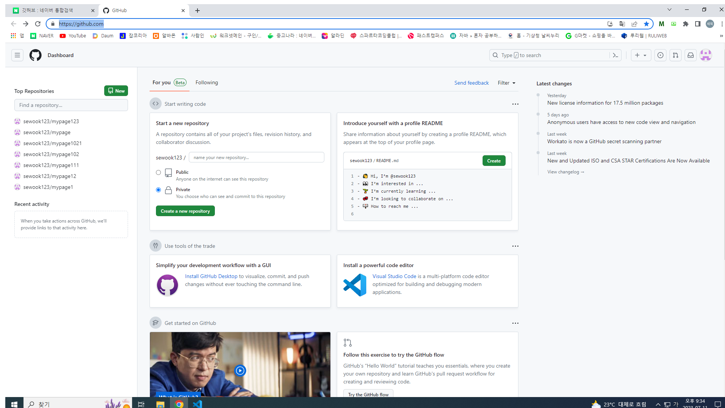The image size is (725, 408).
Task: Show more bookmarks with the overflow chevron
Action: [721, 36]
